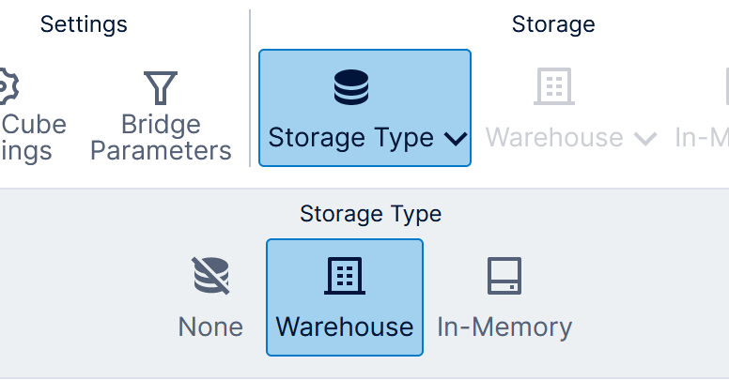The image size is (729, 380).
Task: Click the cut-off In-Memory ribbon label
Action: [702, 138]
